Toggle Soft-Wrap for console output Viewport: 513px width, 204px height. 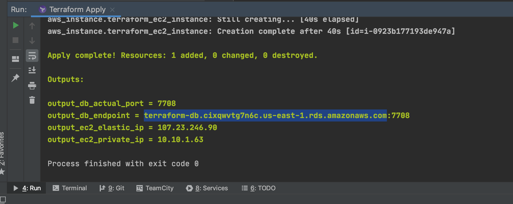[32, 56]
